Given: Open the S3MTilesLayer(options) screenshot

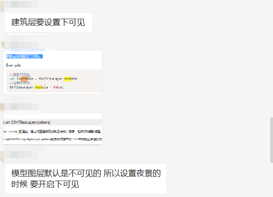Looking at the screenshot, I should (53, 129).
